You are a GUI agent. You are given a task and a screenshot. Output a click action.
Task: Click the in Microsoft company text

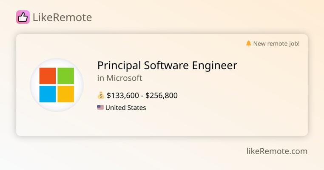[119, 78]
